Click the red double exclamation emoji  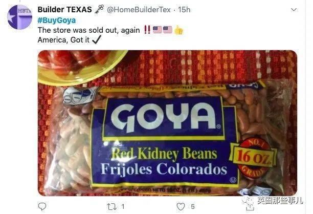(x=147, y=30)
